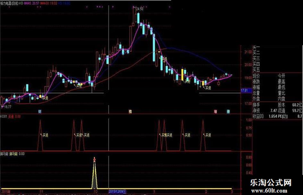Click the blue 财 event marker
This screenshot has width=303, height=195.
pyautogui.click(x=40, y=111)
